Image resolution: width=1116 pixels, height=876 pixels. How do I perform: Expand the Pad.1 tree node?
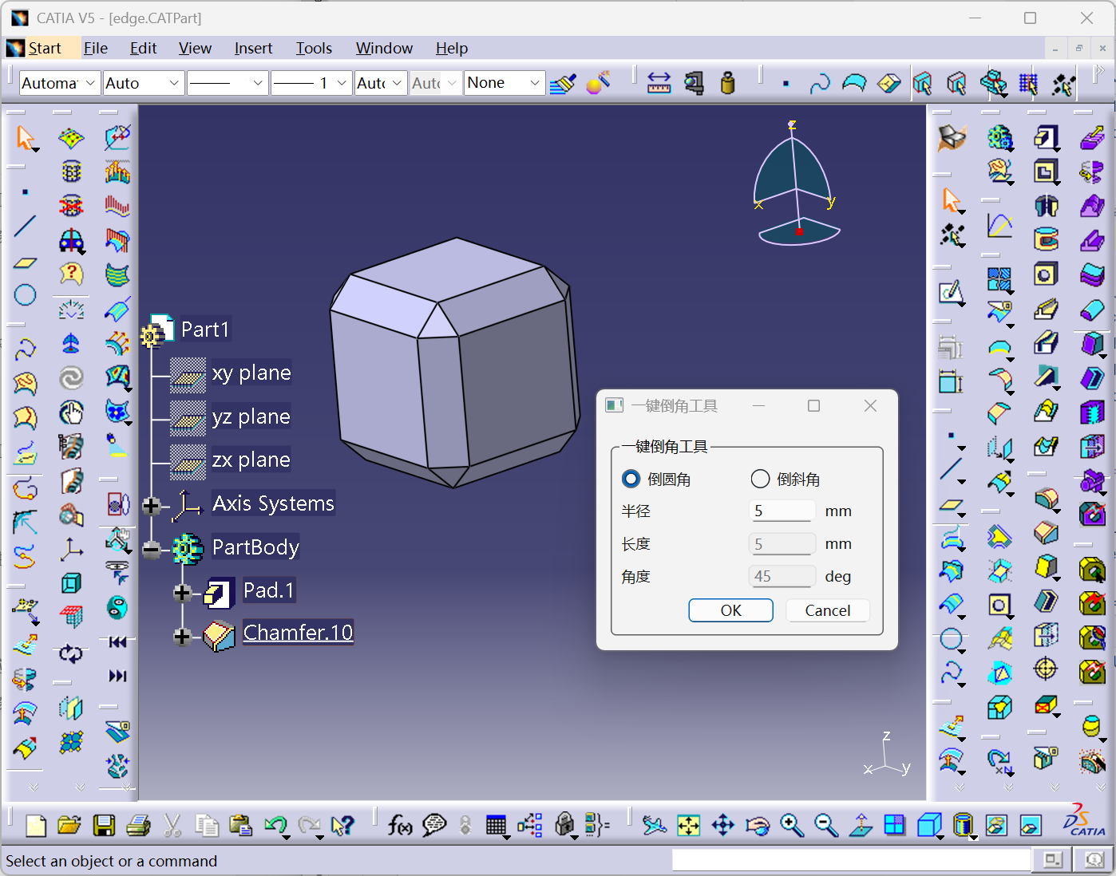pos(182,593)
